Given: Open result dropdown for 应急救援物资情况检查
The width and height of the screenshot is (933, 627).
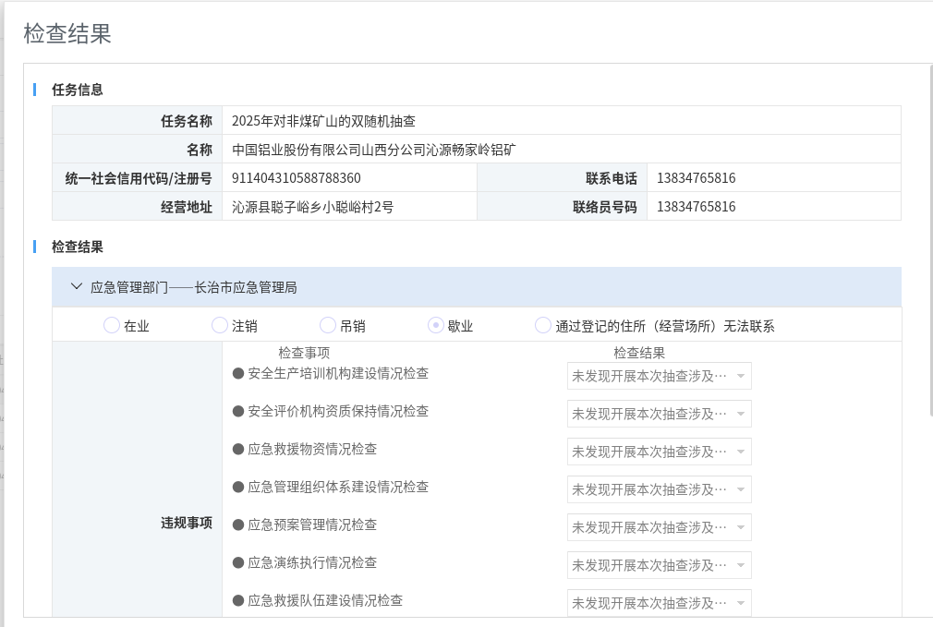Looking at the screenshot, I should (x=659, y=452).
